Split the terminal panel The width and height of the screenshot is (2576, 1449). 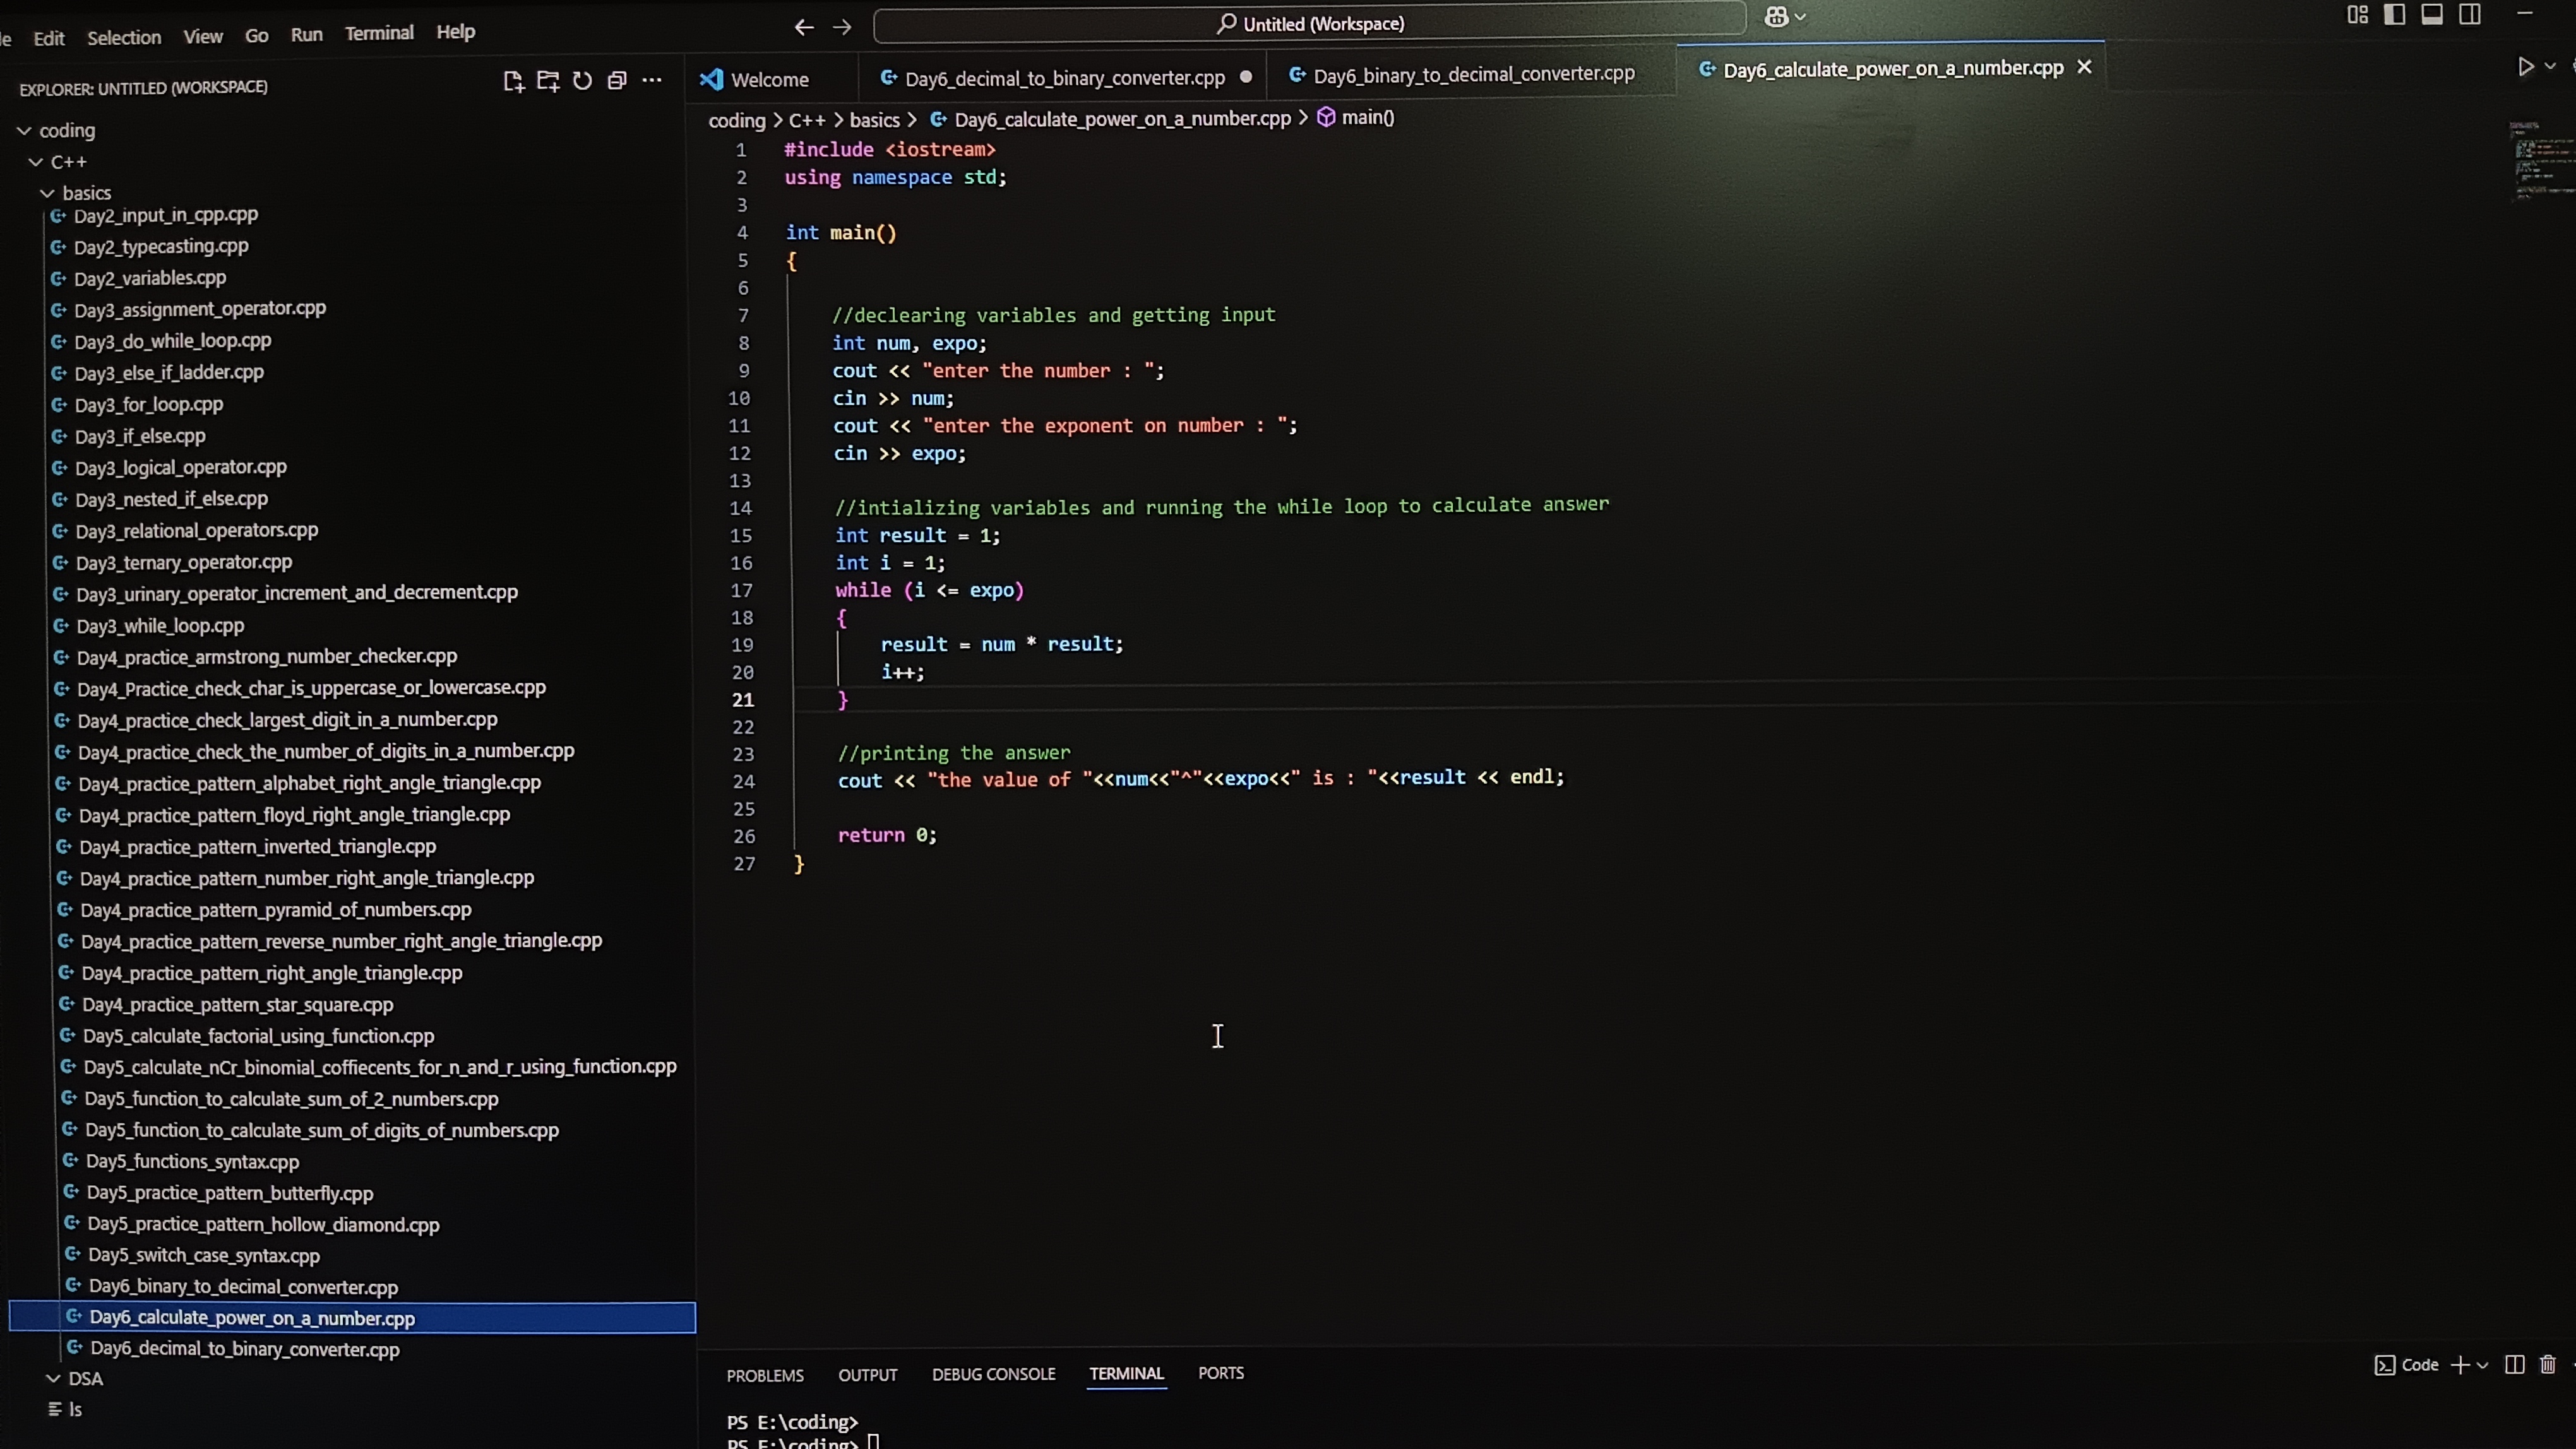pos(2514,1365)
